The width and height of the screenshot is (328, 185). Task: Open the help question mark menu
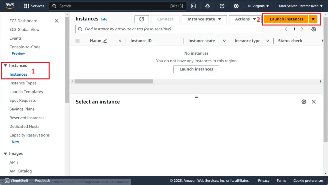(222, 6)
